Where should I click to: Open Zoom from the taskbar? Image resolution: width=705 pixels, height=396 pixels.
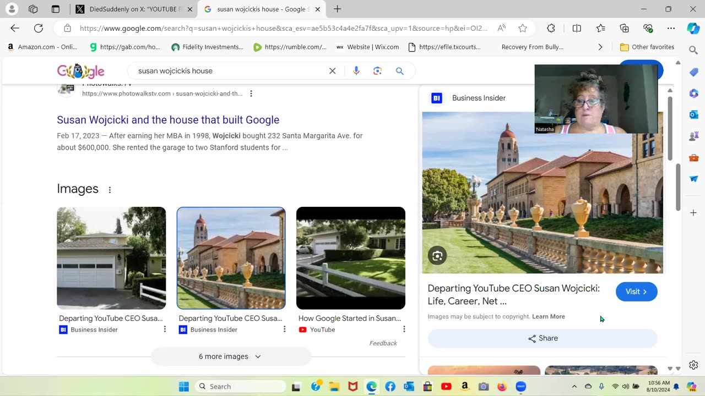520,387
